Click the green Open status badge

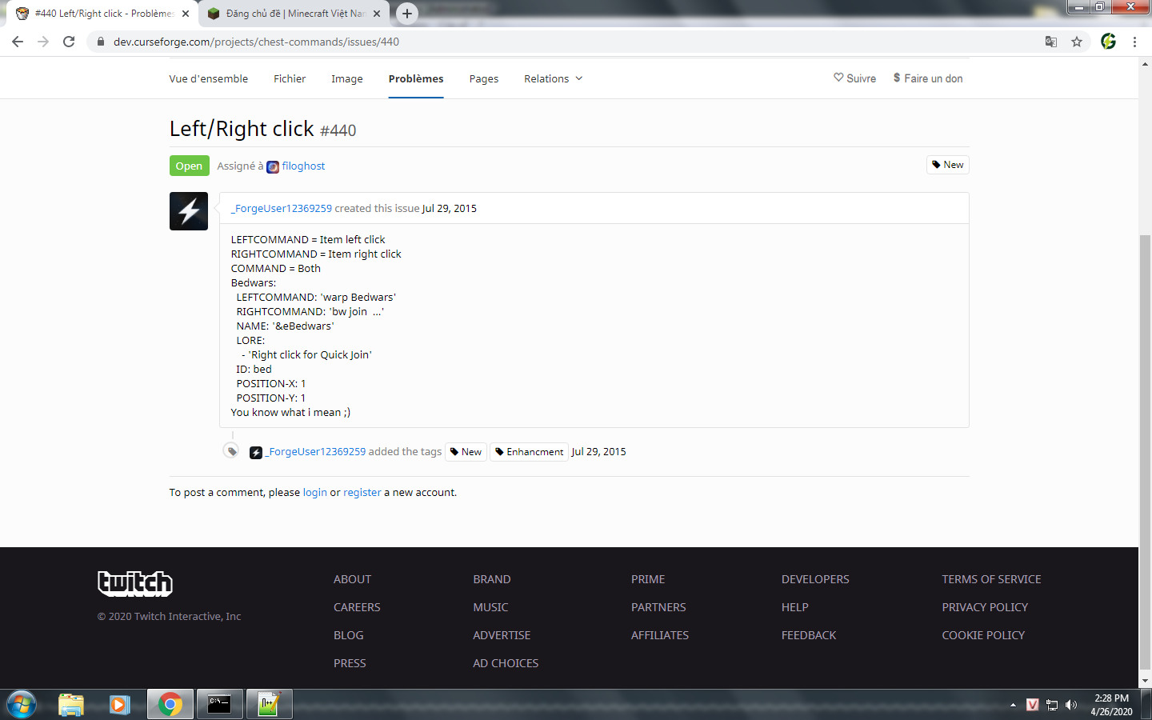tap(189, 166)
